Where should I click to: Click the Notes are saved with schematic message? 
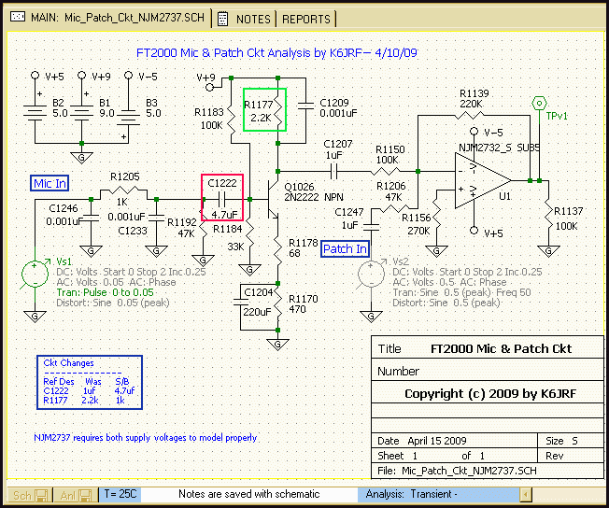pyautogui.click(x=249, y=494)
